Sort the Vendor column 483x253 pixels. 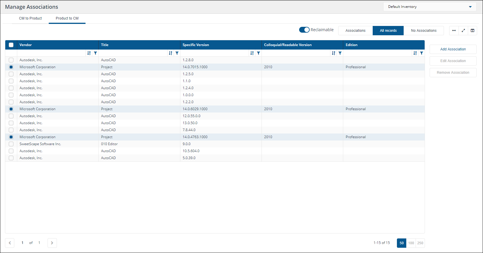[89, 53]
